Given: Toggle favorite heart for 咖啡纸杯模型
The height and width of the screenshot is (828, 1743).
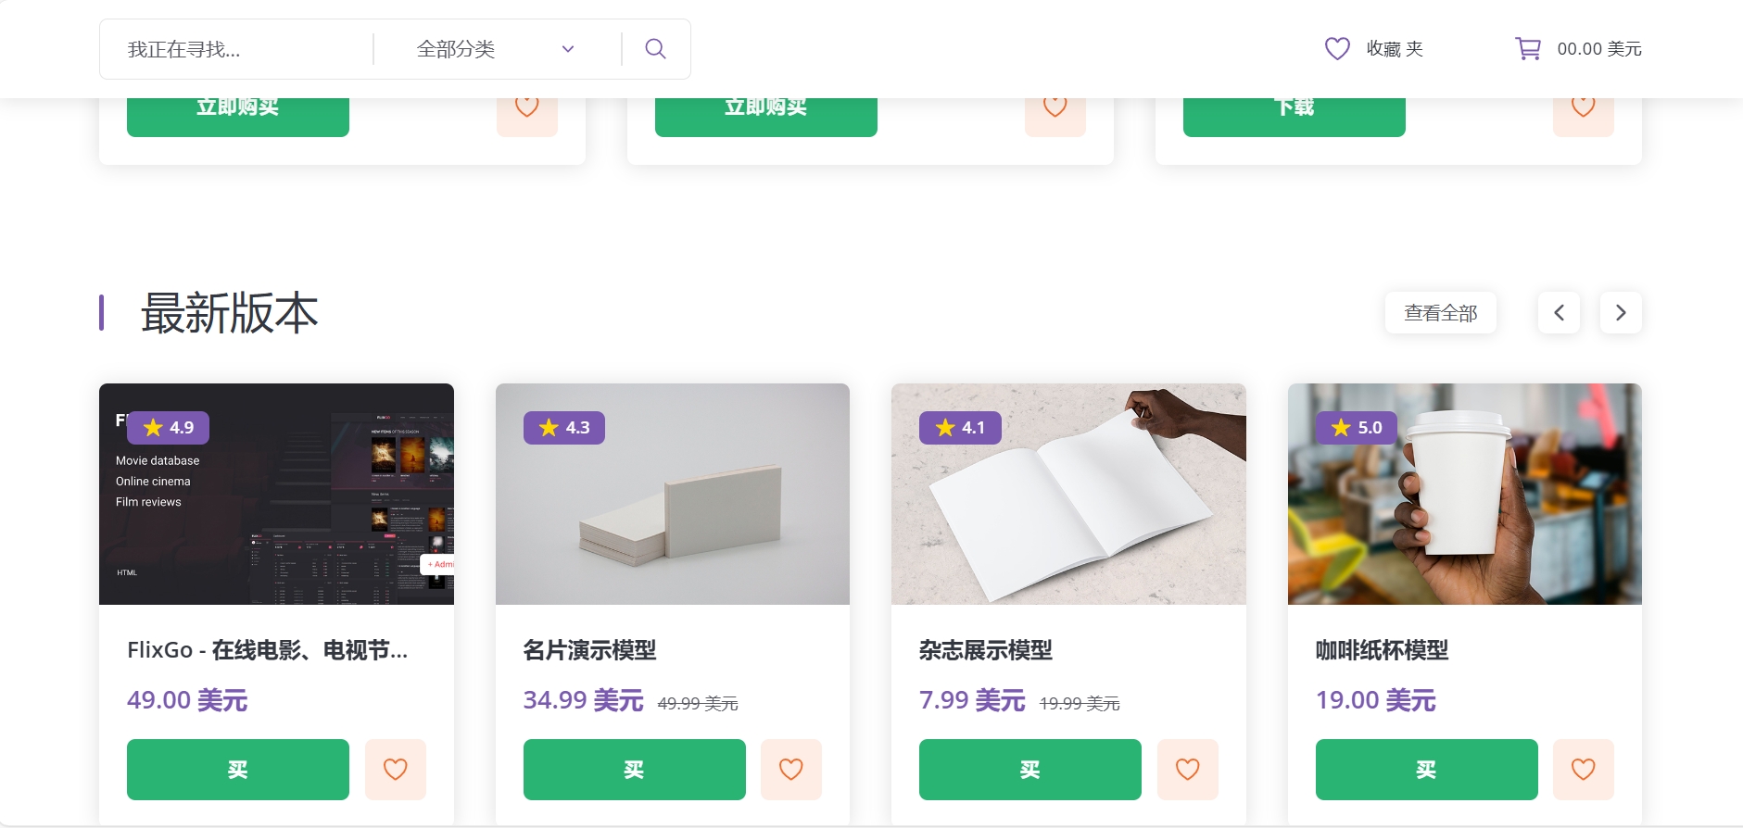Looking at the screenshot, I should 1584,770.
